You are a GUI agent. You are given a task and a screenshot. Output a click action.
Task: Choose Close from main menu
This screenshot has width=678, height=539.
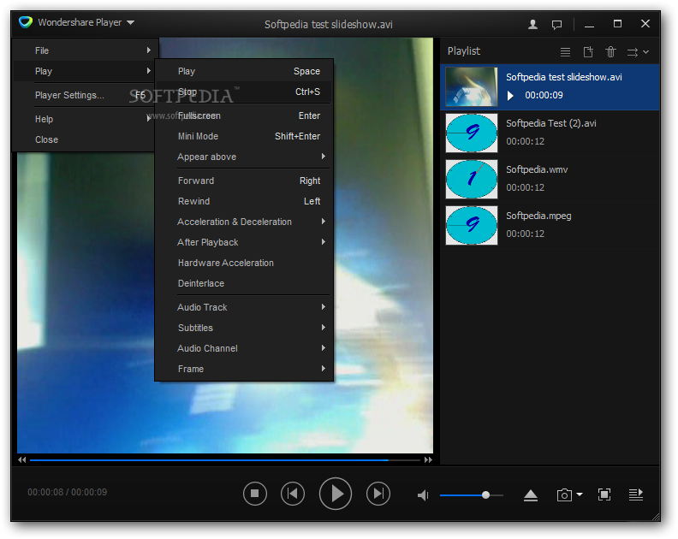[85, 139]
